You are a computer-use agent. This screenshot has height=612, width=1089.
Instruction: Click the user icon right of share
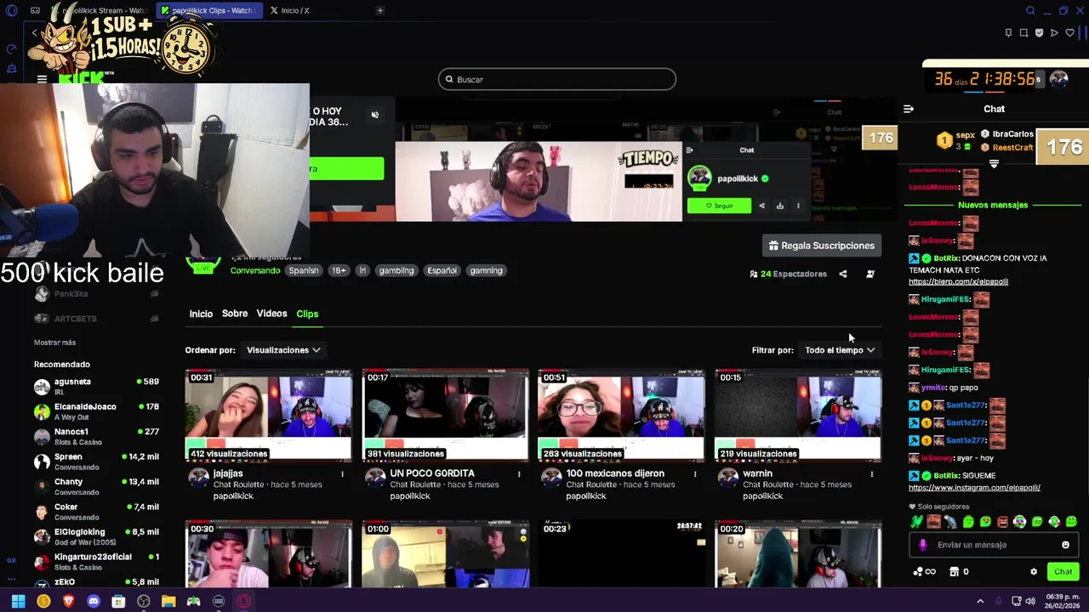pos(870,274)
